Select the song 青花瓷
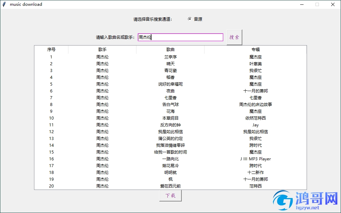341x213 pixels. click(170, 71)
